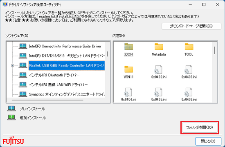This screenshot has width=225, height=147.
Task: Close the window with the X button
Action: click(218, 4)
